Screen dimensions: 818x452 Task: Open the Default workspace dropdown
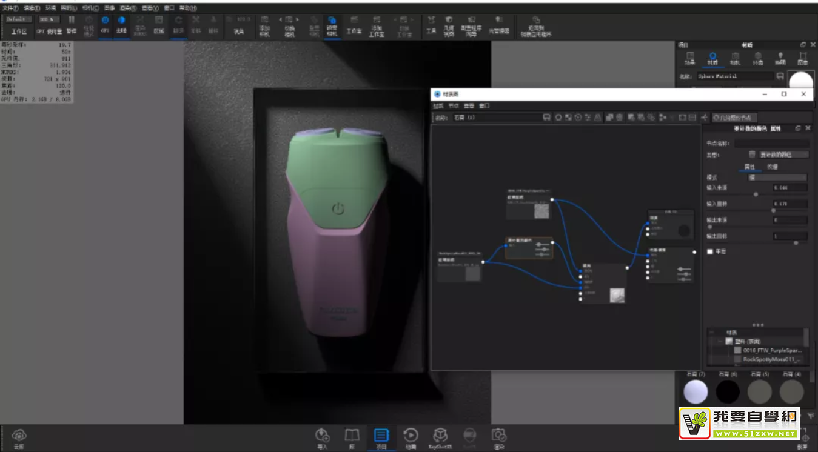click(x=19, y=19)
